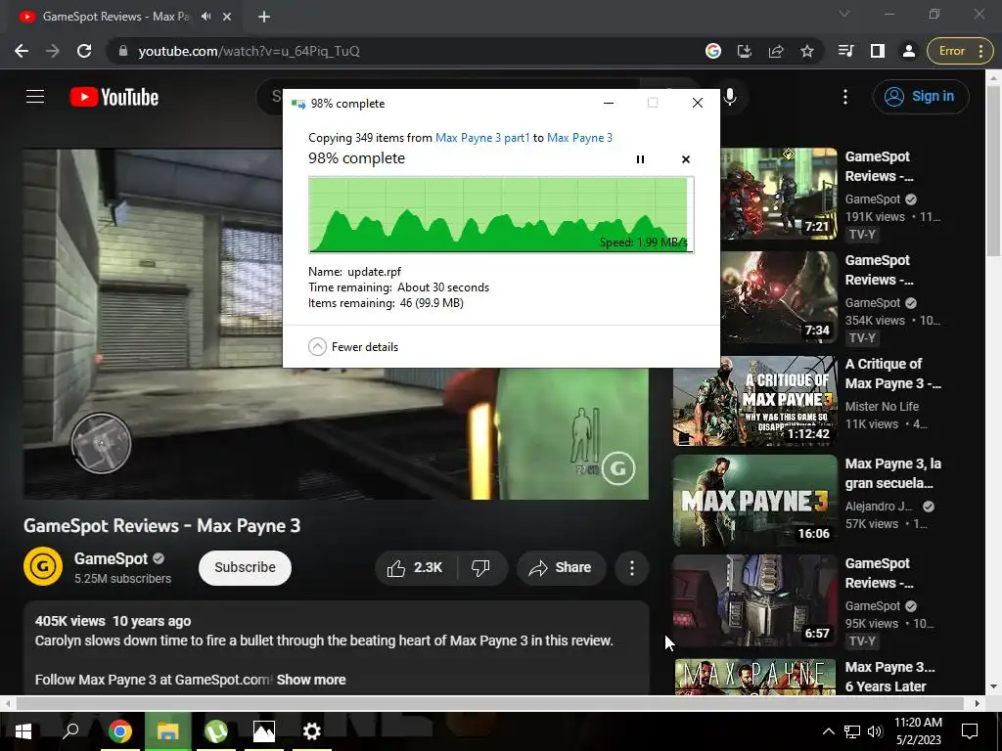The width and height of the screenshot is (1002, 751).
Task: Click the video title GameSpot Reviews - Max Payne 3
Action: click(x=161, y=525)
